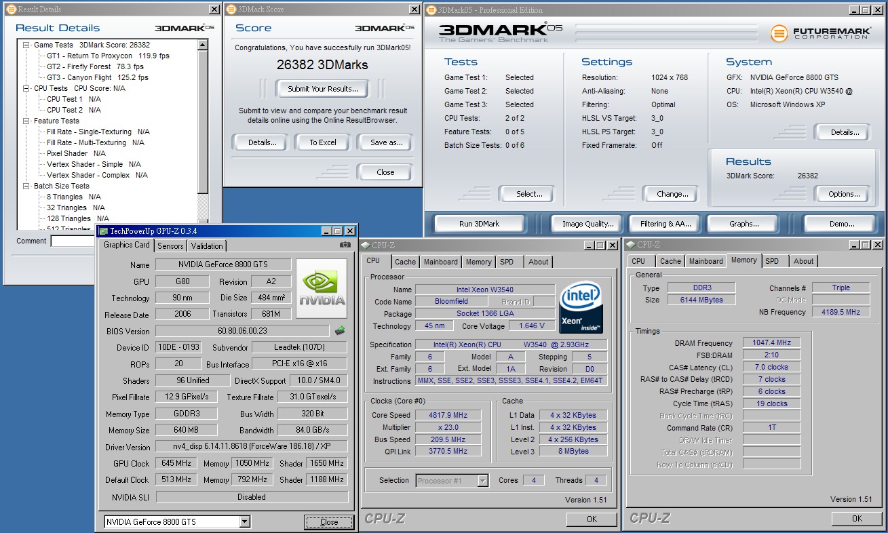Open the Cache tab in CPU-Z processor window
888x533 pixels.
pyautogui.click(x=405, y=262)
